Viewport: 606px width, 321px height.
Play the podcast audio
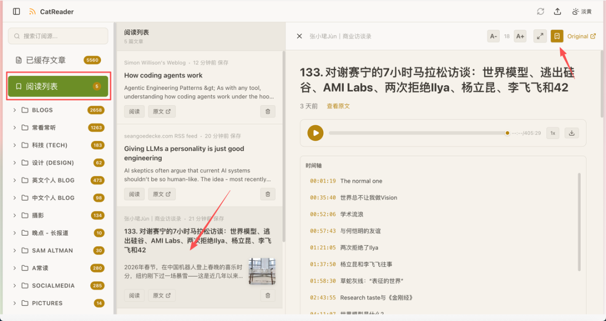click(x=315, y=133)
